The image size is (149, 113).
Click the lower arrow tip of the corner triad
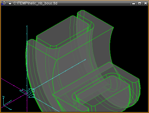coord(11,109)
